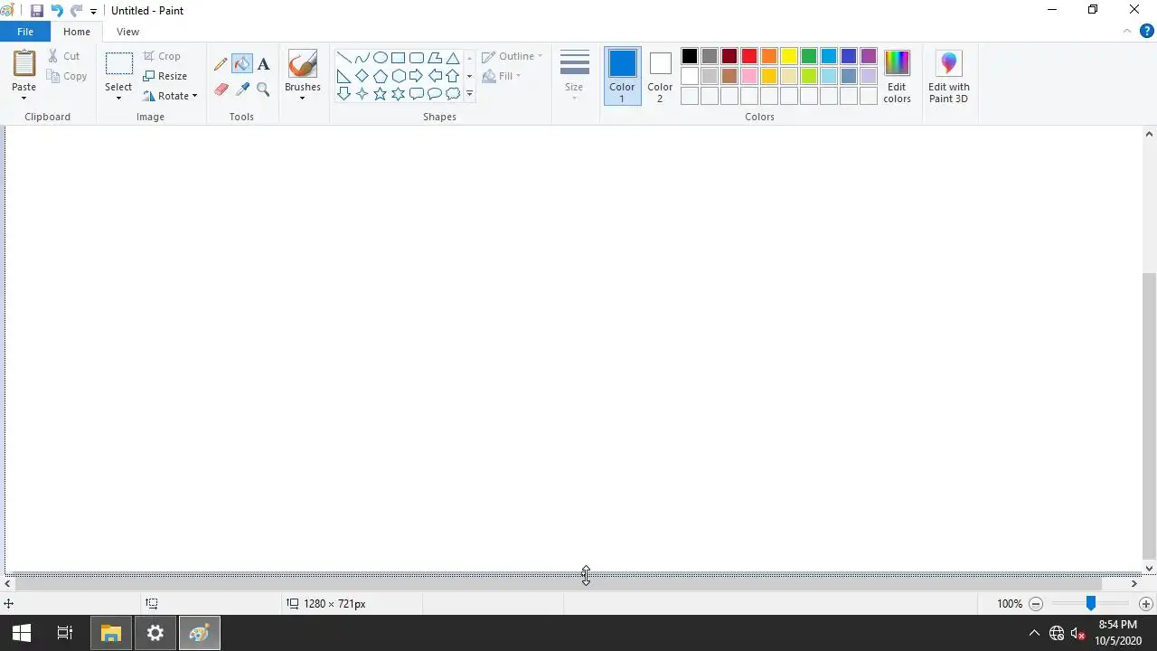This screenshot has height=651, width=1157.
Task: Open the Windows Start menu
Action: [x=22, y=633]
